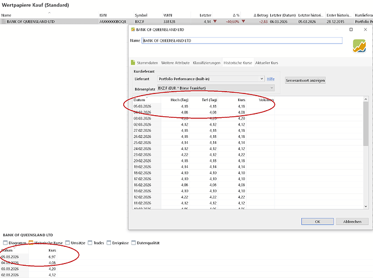Open the Lieferant dropdown

[x=211, y=79]
